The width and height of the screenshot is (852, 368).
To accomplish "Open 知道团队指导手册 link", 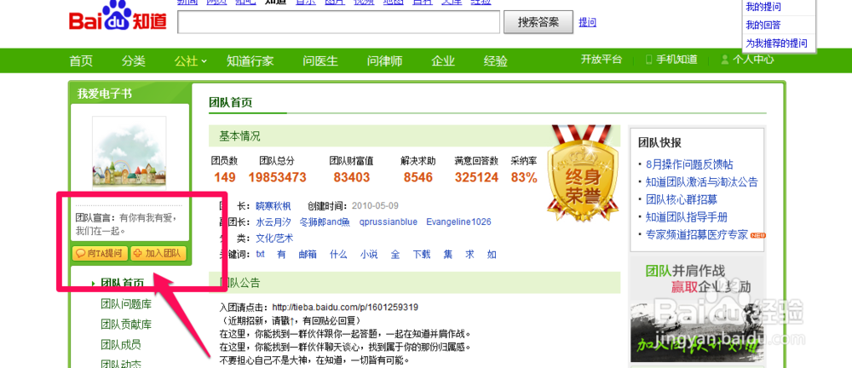I will [x=686, y=217].
